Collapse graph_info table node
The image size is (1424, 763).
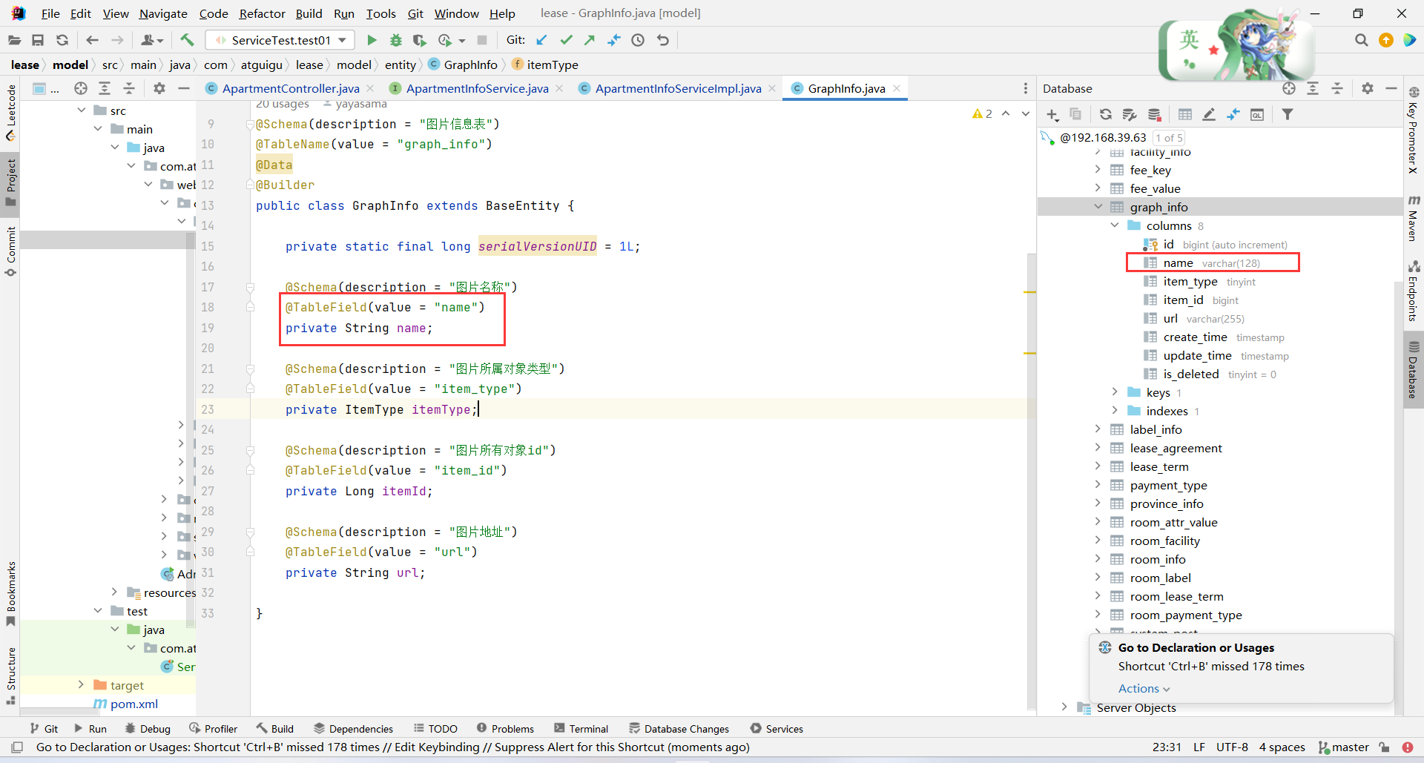tap(1098, 207)
